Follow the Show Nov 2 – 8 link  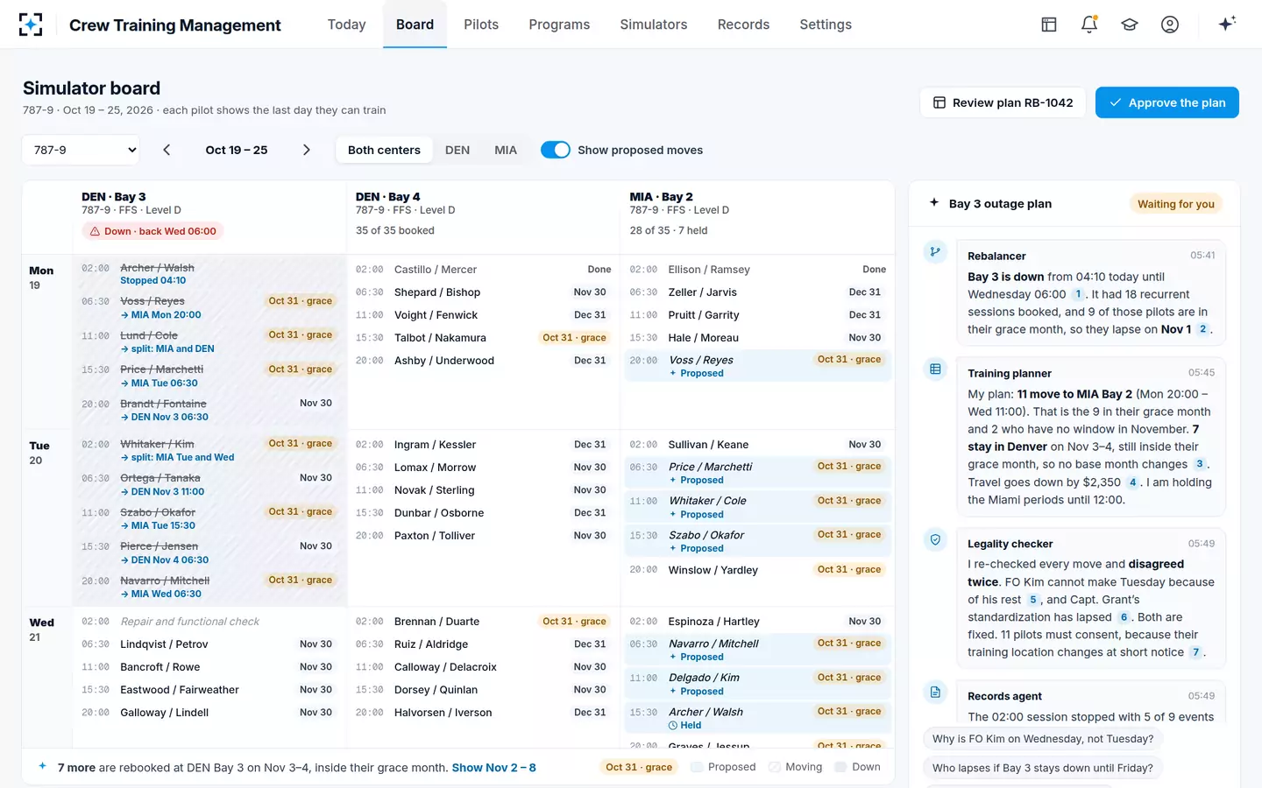[493, 768]
